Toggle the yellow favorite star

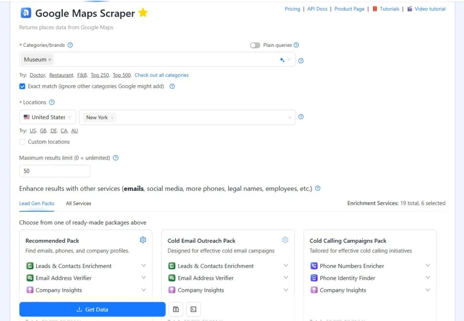tap(143, 13)
